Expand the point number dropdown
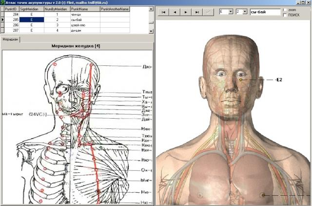 245,12
